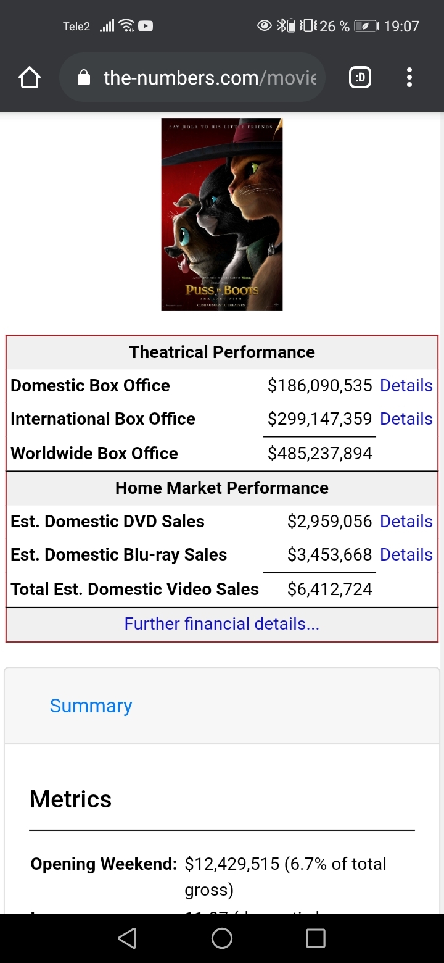Open the Further financial details link
The height and width of the screenshot is (963, 444).
222,623
